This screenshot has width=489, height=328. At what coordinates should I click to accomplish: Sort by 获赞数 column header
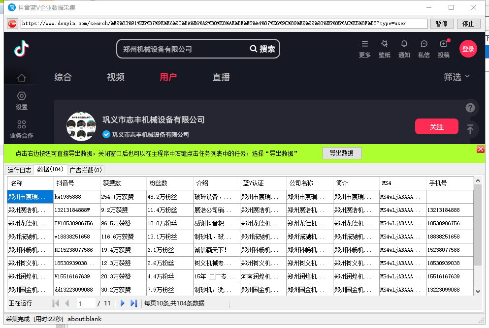point(123,183)
